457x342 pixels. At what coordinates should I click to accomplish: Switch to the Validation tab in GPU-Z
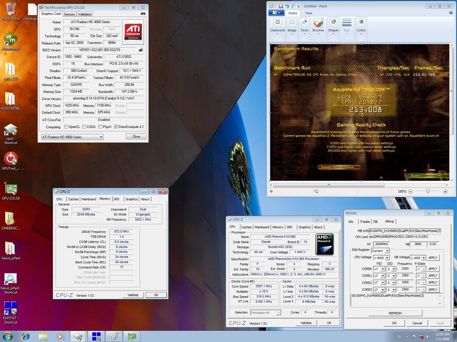click(85, 14)
